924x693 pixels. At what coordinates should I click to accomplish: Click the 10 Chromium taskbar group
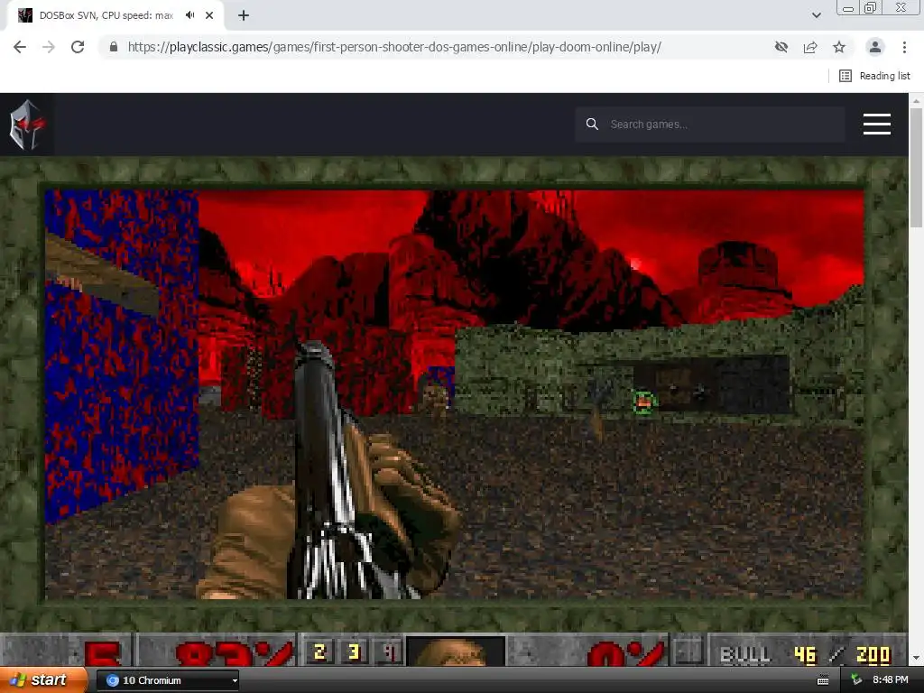[167, 680]
